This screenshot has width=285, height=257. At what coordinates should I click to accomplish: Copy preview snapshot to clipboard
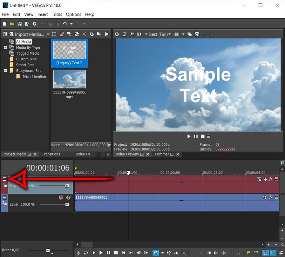point(189,34)
